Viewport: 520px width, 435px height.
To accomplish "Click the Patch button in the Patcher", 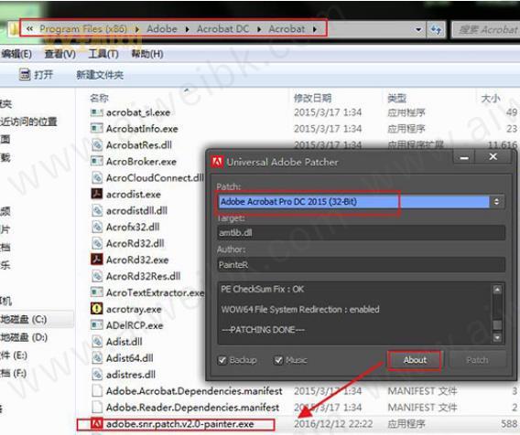I will 477,360.
